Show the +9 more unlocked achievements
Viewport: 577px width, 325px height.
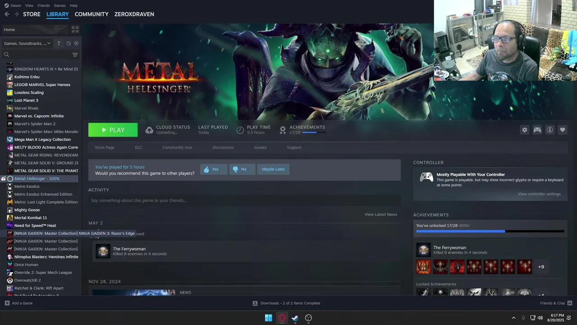click(x=541, y=267)
